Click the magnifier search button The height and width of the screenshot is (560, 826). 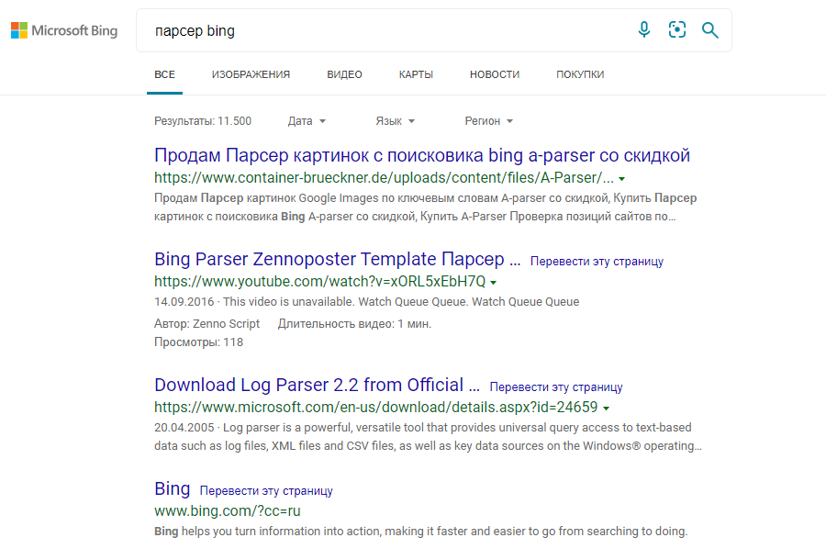[709, 30]
